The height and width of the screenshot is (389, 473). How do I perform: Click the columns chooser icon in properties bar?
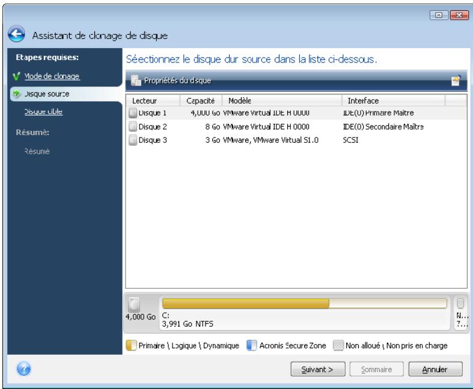point(456,80)
